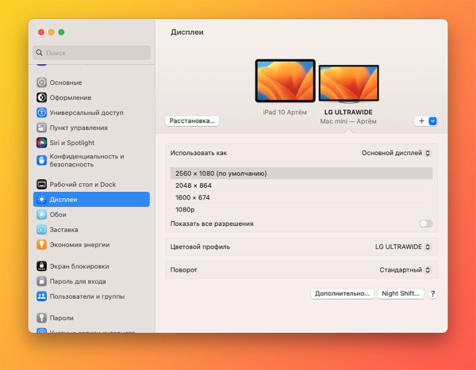Zoom the window with green button
Screen dimensions: 476x370
(61, 32)
